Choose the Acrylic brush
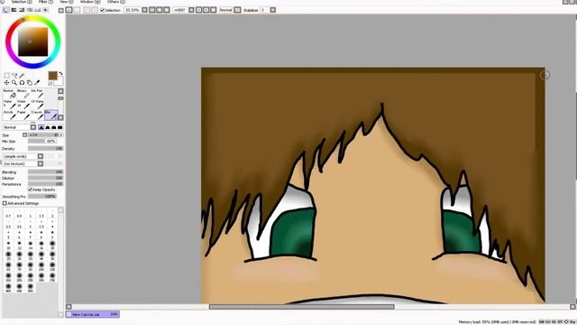Image resolution: width=577 pixels, height=325 pixels. 10,115
